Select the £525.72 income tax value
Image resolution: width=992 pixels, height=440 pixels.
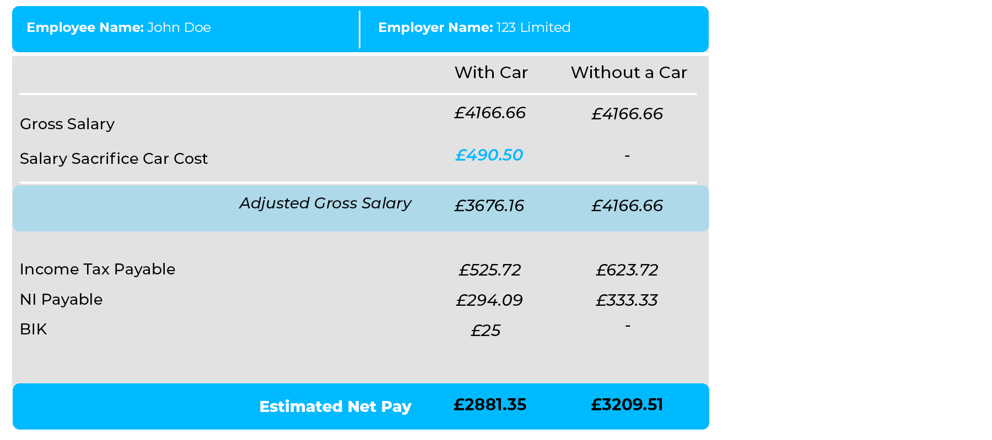[x=490, y=270]
